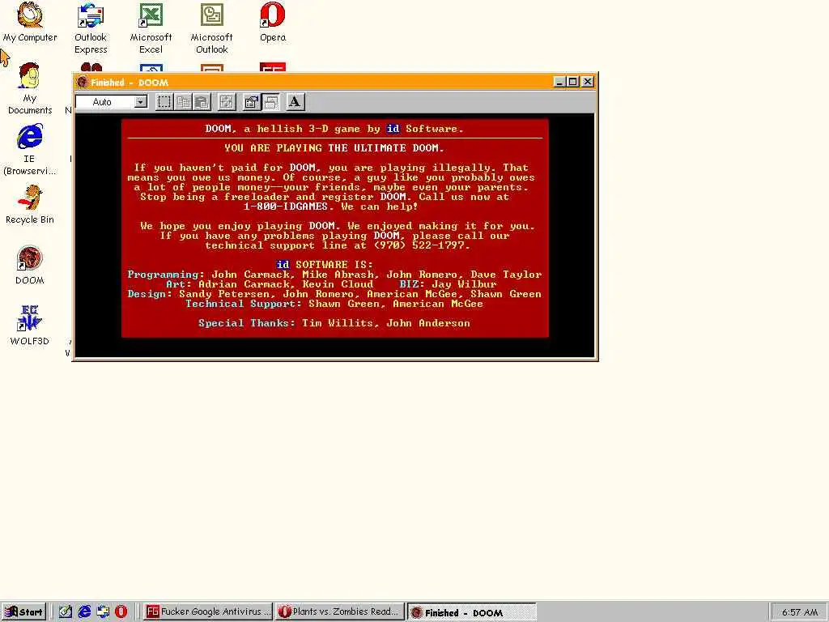Click the 'Art: Adrian Carmack, Kevin Cloud' text

click(270, 284)
